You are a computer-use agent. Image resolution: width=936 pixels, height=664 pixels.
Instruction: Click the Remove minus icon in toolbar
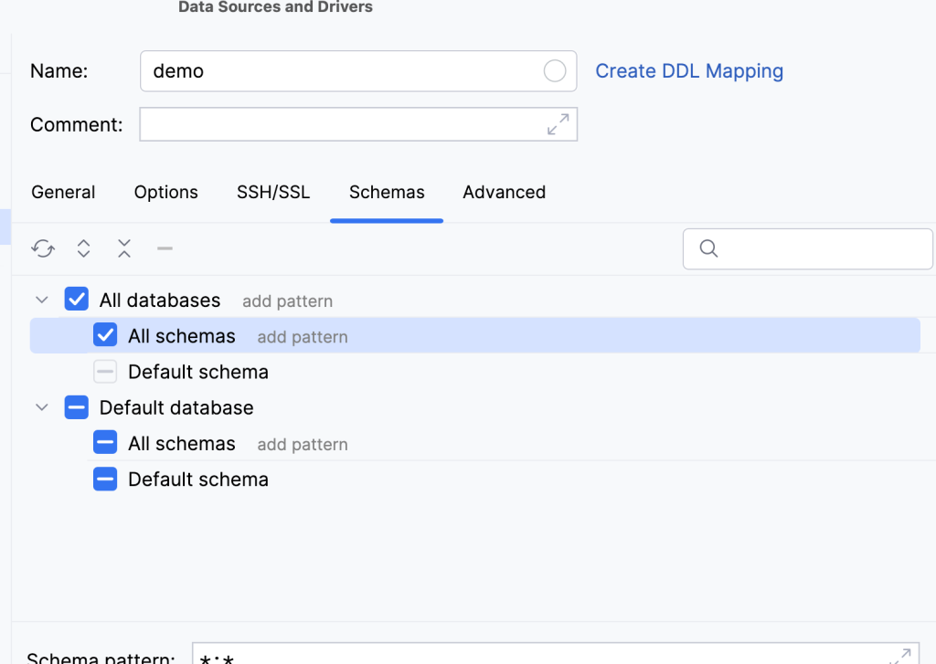coord(165,248)
